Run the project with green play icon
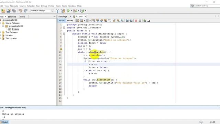This screenshot has height=124, width=220. tap(68, 11)
